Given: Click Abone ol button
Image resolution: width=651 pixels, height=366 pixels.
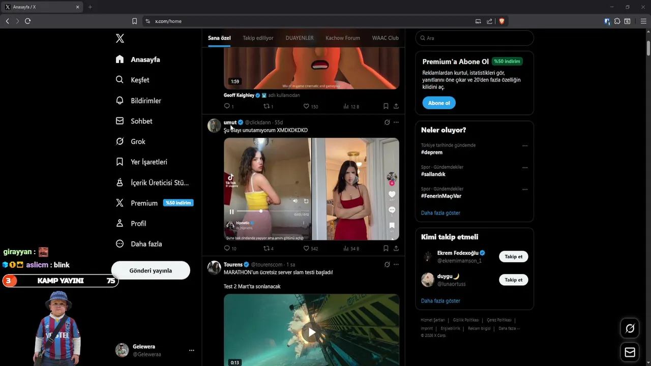Looking at the screenshot, I should tap(439, 103).
